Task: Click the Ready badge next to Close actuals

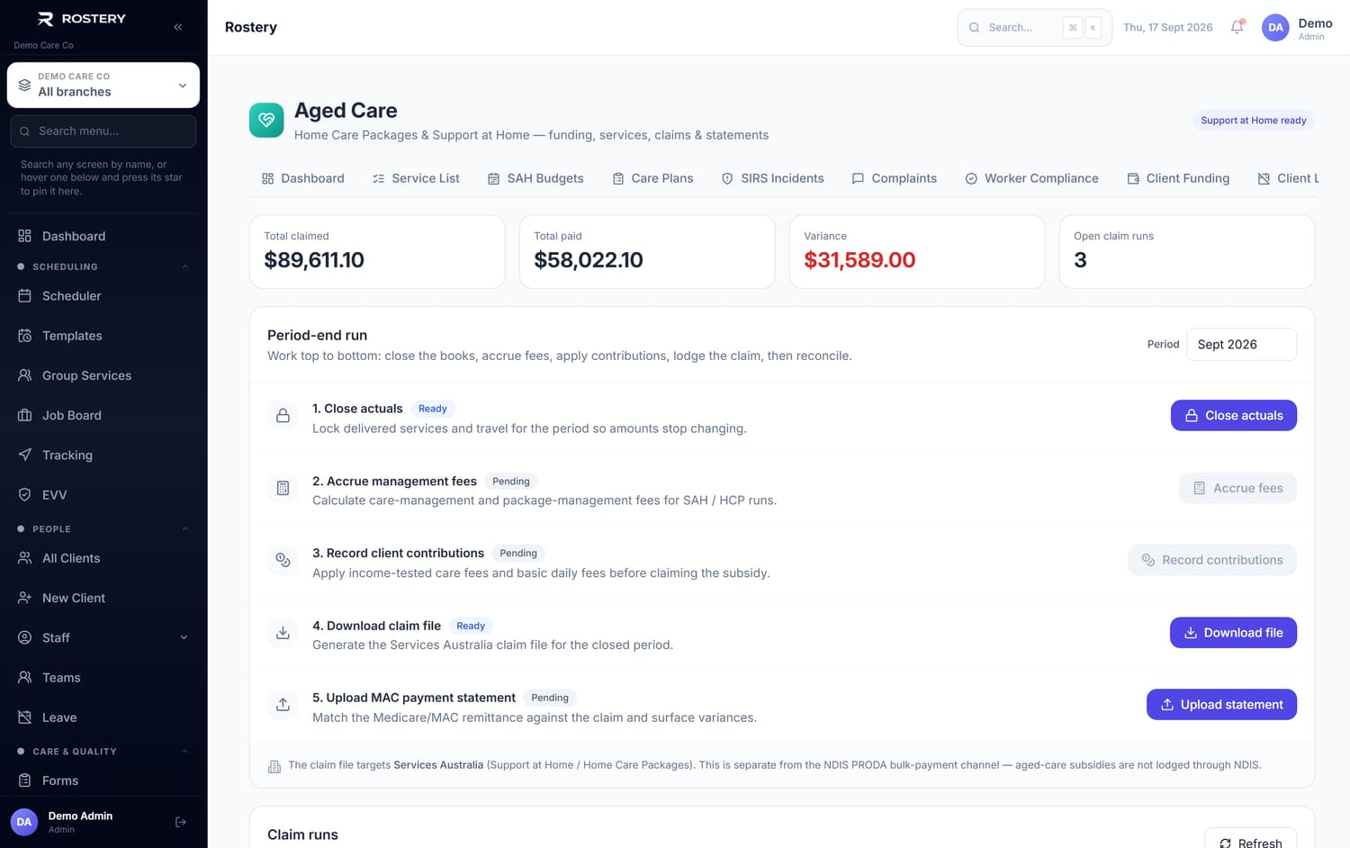Action: coord(433,409)
